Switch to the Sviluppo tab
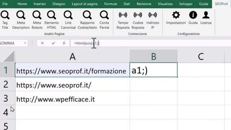 pos(186,4)
